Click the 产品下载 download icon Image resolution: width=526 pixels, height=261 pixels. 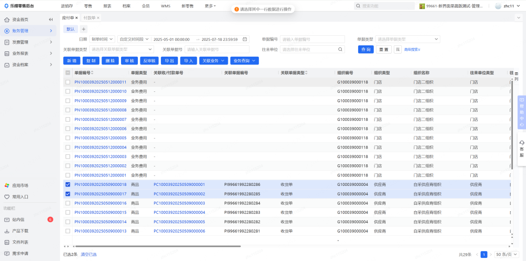(x=7, y=231)
